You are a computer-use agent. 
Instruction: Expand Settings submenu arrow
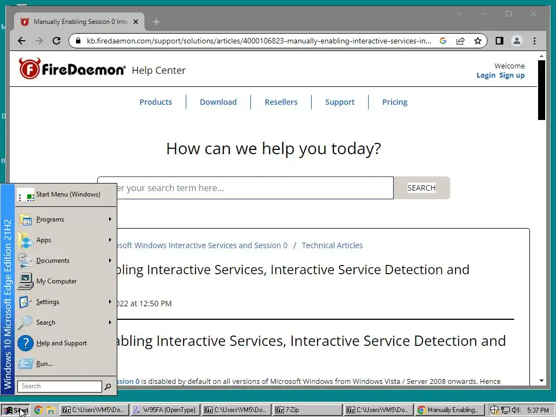pyautogui.click(x=110, y=301)
